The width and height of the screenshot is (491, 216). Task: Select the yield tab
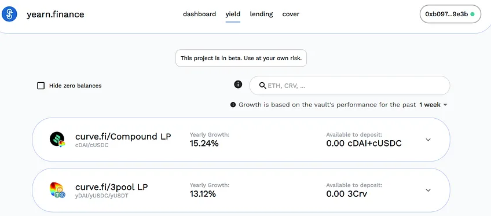(x=233, y=14)
